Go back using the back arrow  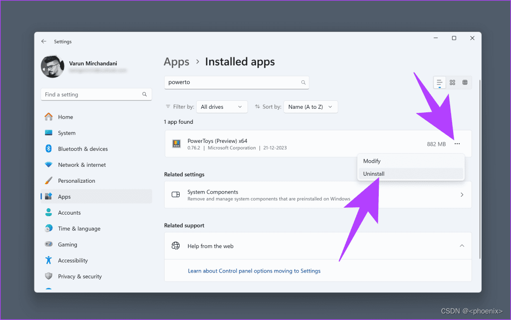tap(44, 41)
